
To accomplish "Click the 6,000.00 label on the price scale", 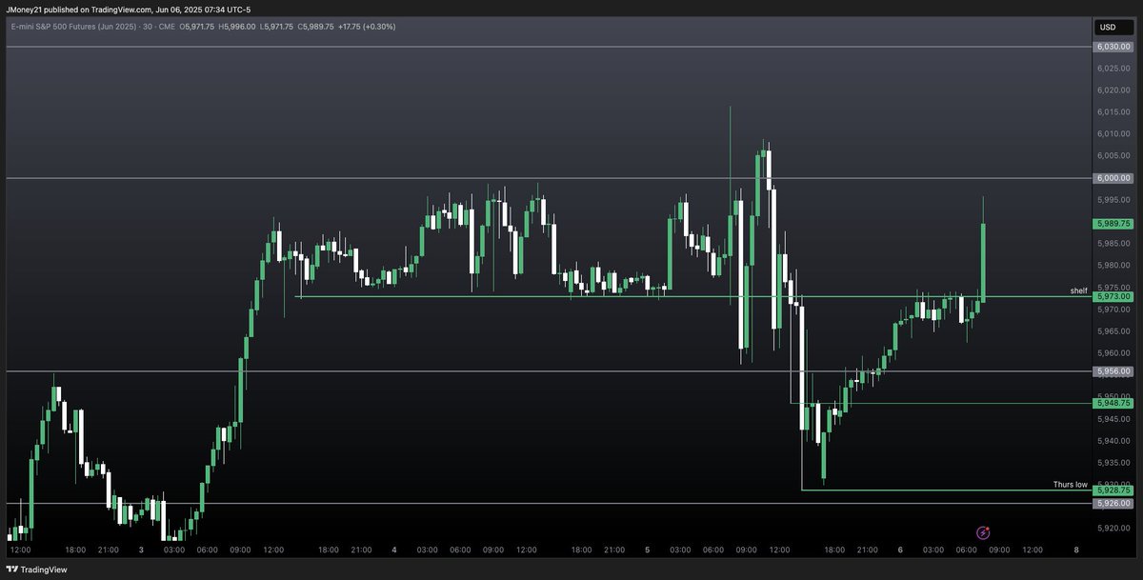I will (1112, 177).
